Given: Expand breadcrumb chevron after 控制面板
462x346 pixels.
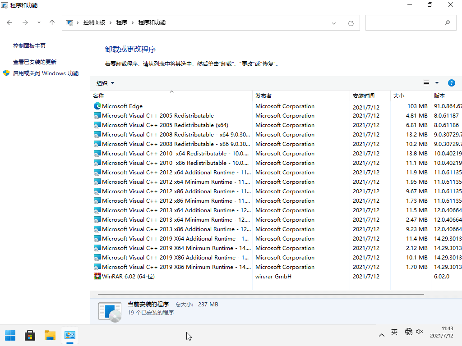Looking at the screenshot, I should pos(111,23).
